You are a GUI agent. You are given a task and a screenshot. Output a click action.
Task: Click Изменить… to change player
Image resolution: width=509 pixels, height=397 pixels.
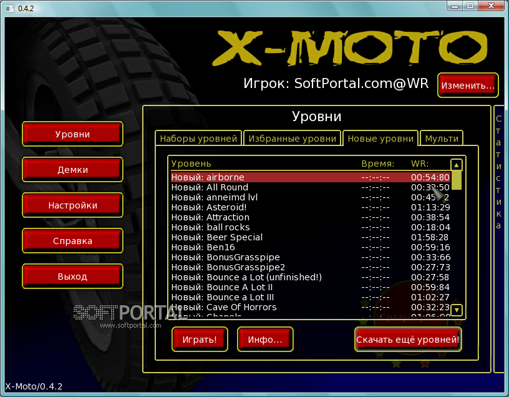tap(468, 85)
